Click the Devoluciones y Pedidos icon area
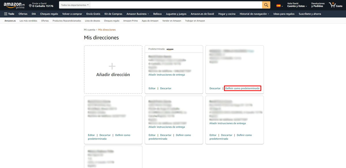Screen dimensions: 346x168 point(318,5)
